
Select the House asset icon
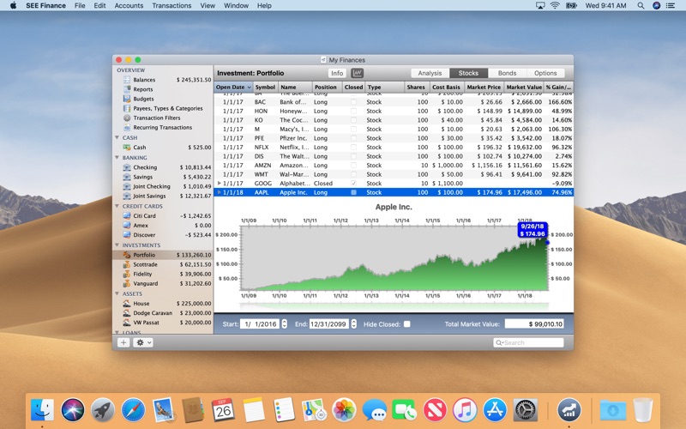pos(127,304)
